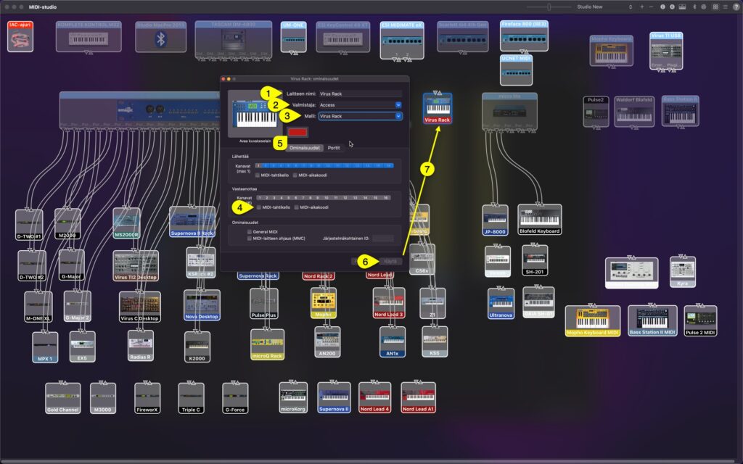Click the Nord Lead 3 device icon
This screenshot has width=743, height=464.
[389, 303]
